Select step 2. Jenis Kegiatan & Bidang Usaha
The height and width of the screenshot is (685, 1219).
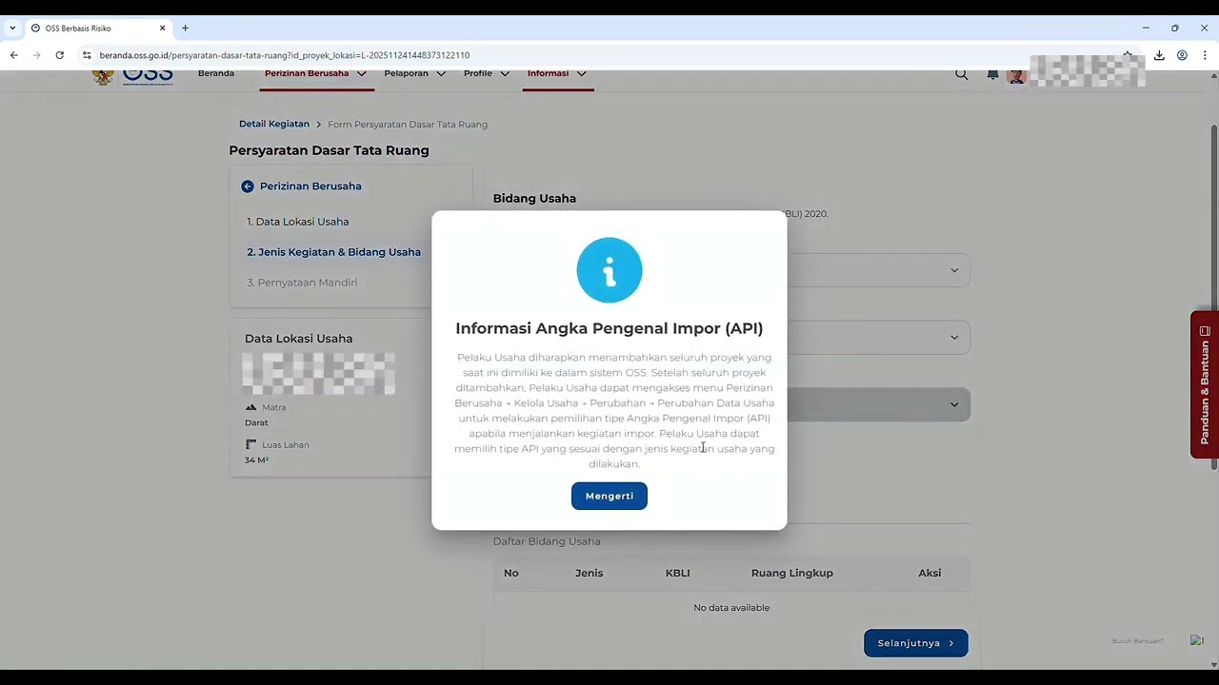[333, 252]
